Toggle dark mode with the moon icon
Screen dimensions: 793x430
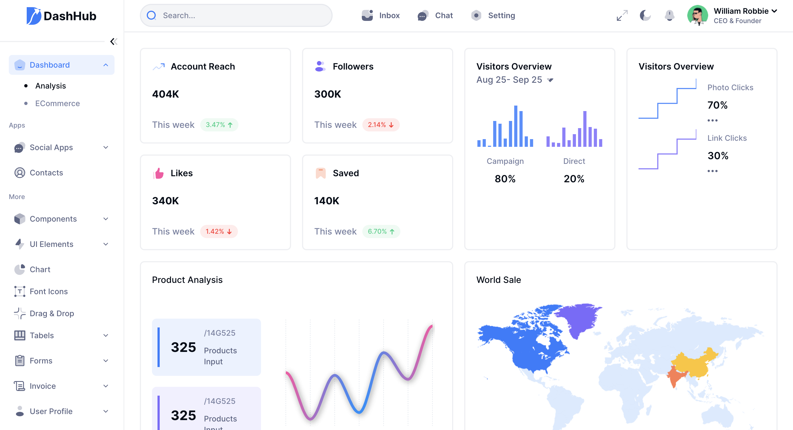point(645,15)
